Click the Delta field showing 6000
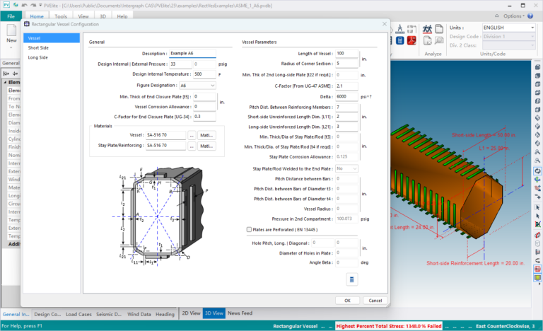This screenshot has width=543, height=331. coord(346,97)
